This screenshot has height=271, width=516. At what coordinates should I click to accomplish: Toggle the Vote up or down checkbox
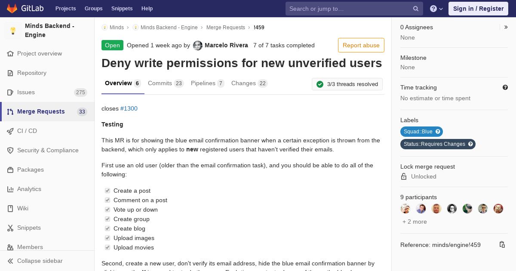[107, 209]
